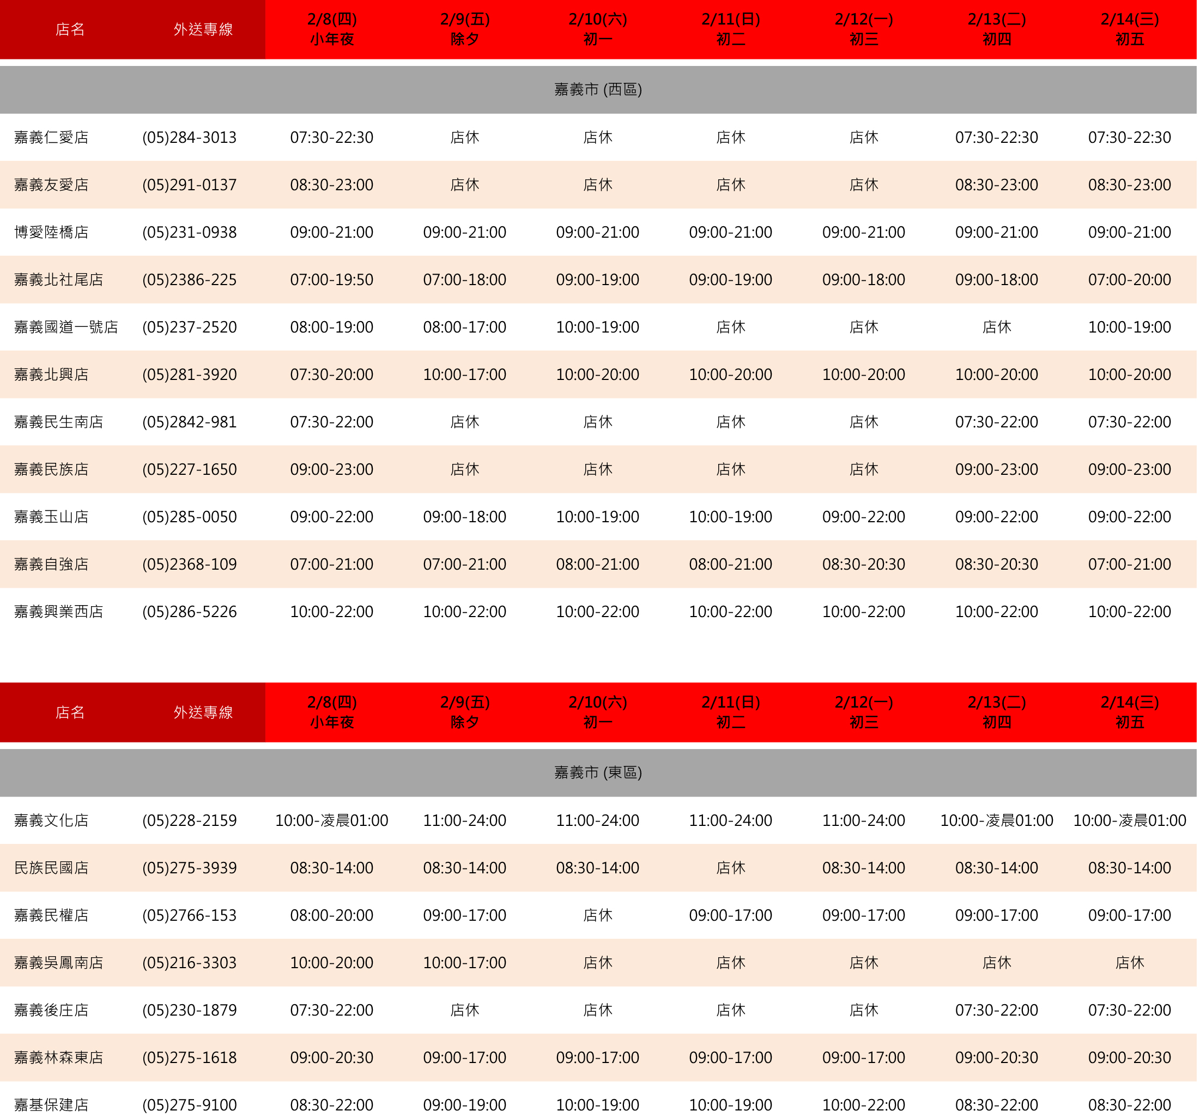Click 嘉義林森東店 store name
The width and height of the screenshot is (1200, 1117).
coord(58,1057)
